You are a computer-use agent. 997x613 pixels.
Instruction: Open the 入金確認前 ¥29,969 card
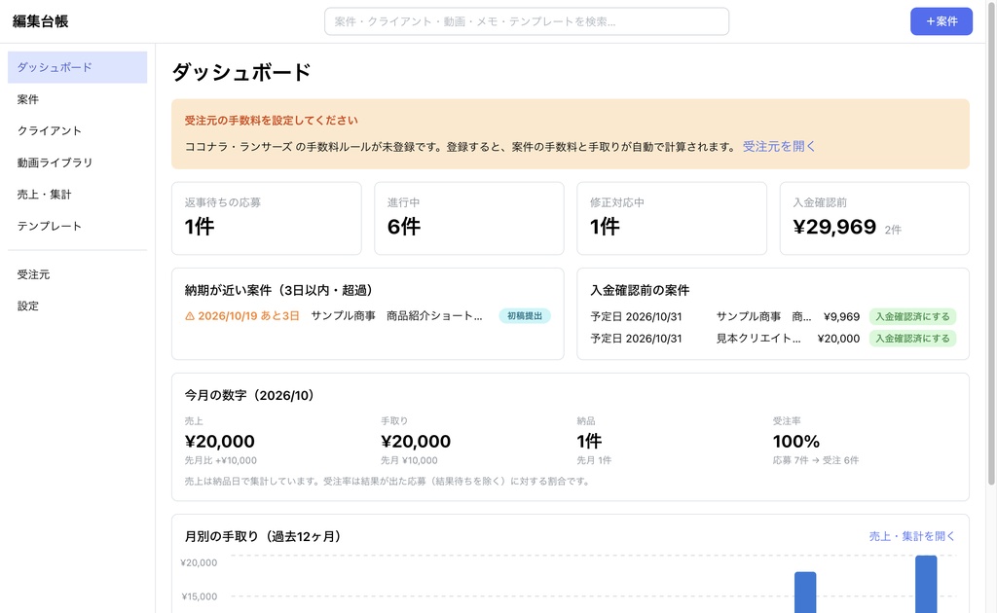tap(874, 219)
